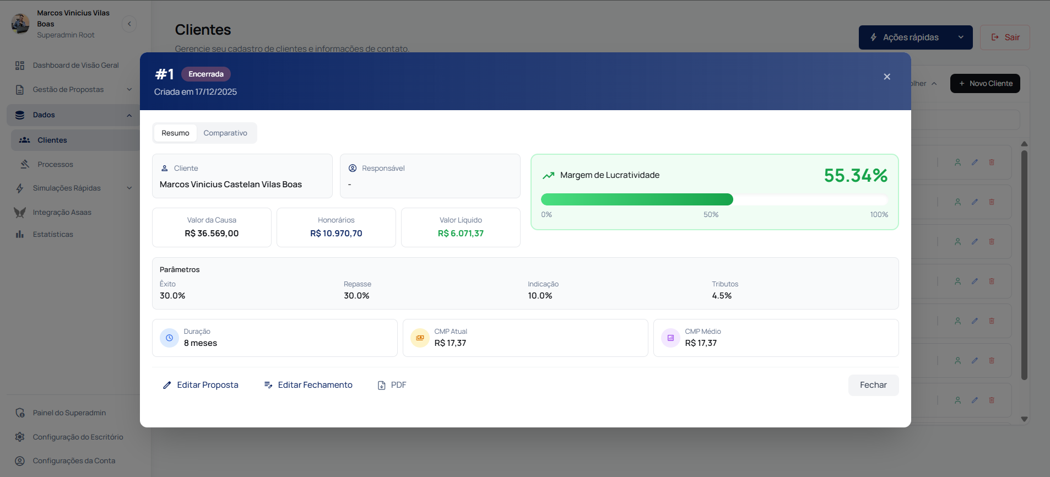Viewport: 1050px width, 477px height.
Task: Click the CMP Médio purple icon
Action: pos(670,338)
